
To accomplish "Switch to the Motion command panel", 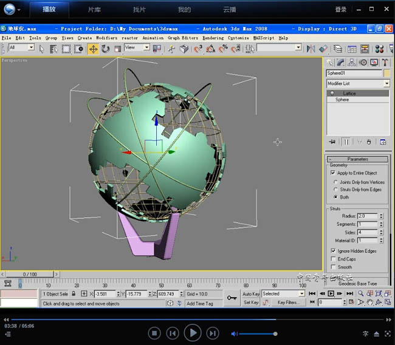I will [363, 62].
